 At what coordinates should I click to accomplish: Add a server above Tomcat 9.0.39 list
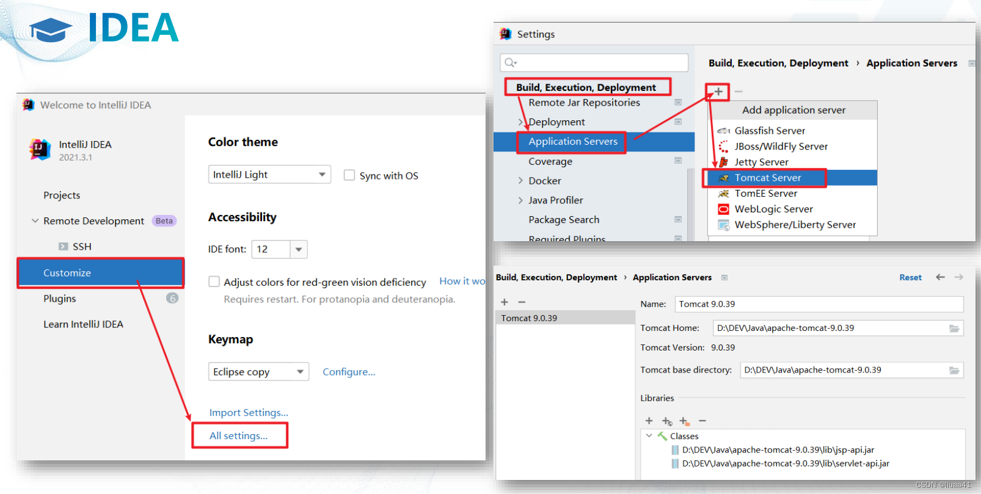pos(505,302)
